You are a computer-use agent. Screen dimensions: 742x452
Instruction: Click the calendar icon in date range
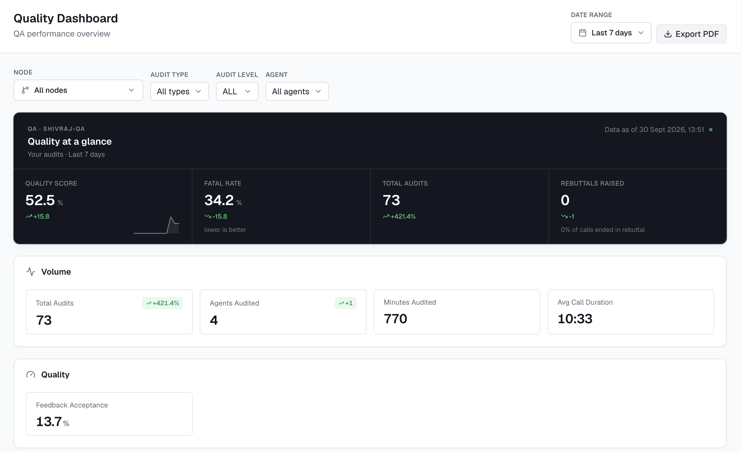tap(582, 33)
